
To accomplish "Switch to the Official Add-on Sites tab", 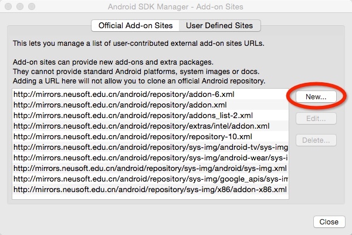I will (135, 25).
